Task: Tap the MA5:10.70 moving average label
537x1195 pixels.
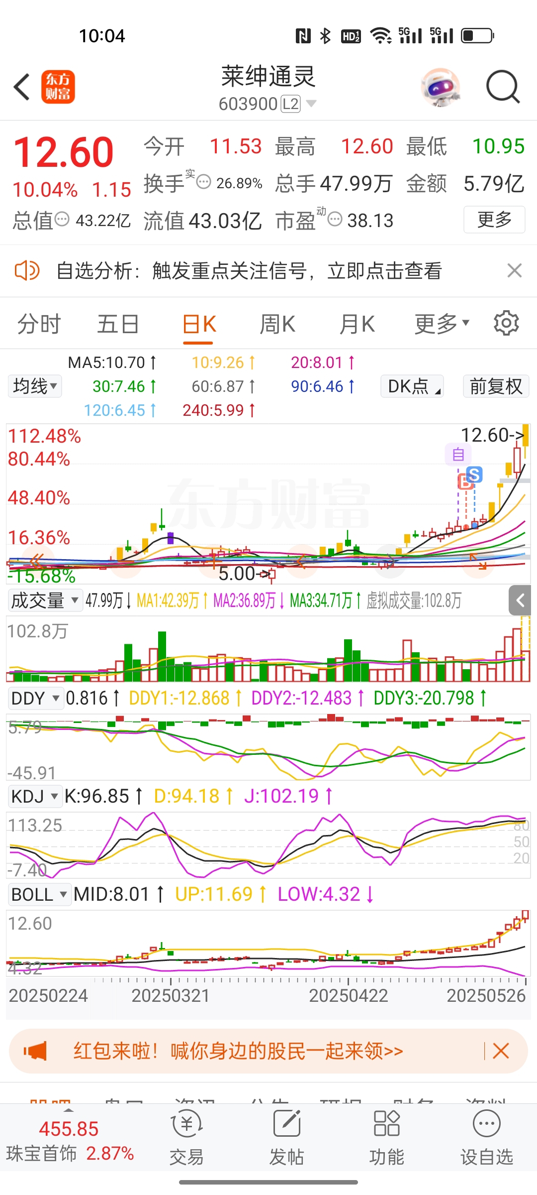Action: click(x=112, y=362)
